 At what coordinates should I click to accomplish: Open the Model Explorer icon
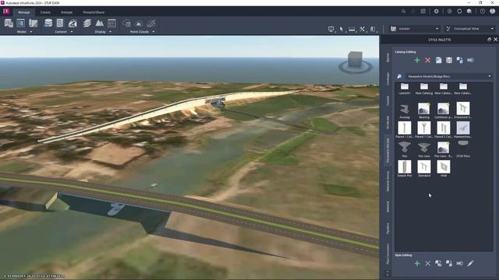(21, 23)
